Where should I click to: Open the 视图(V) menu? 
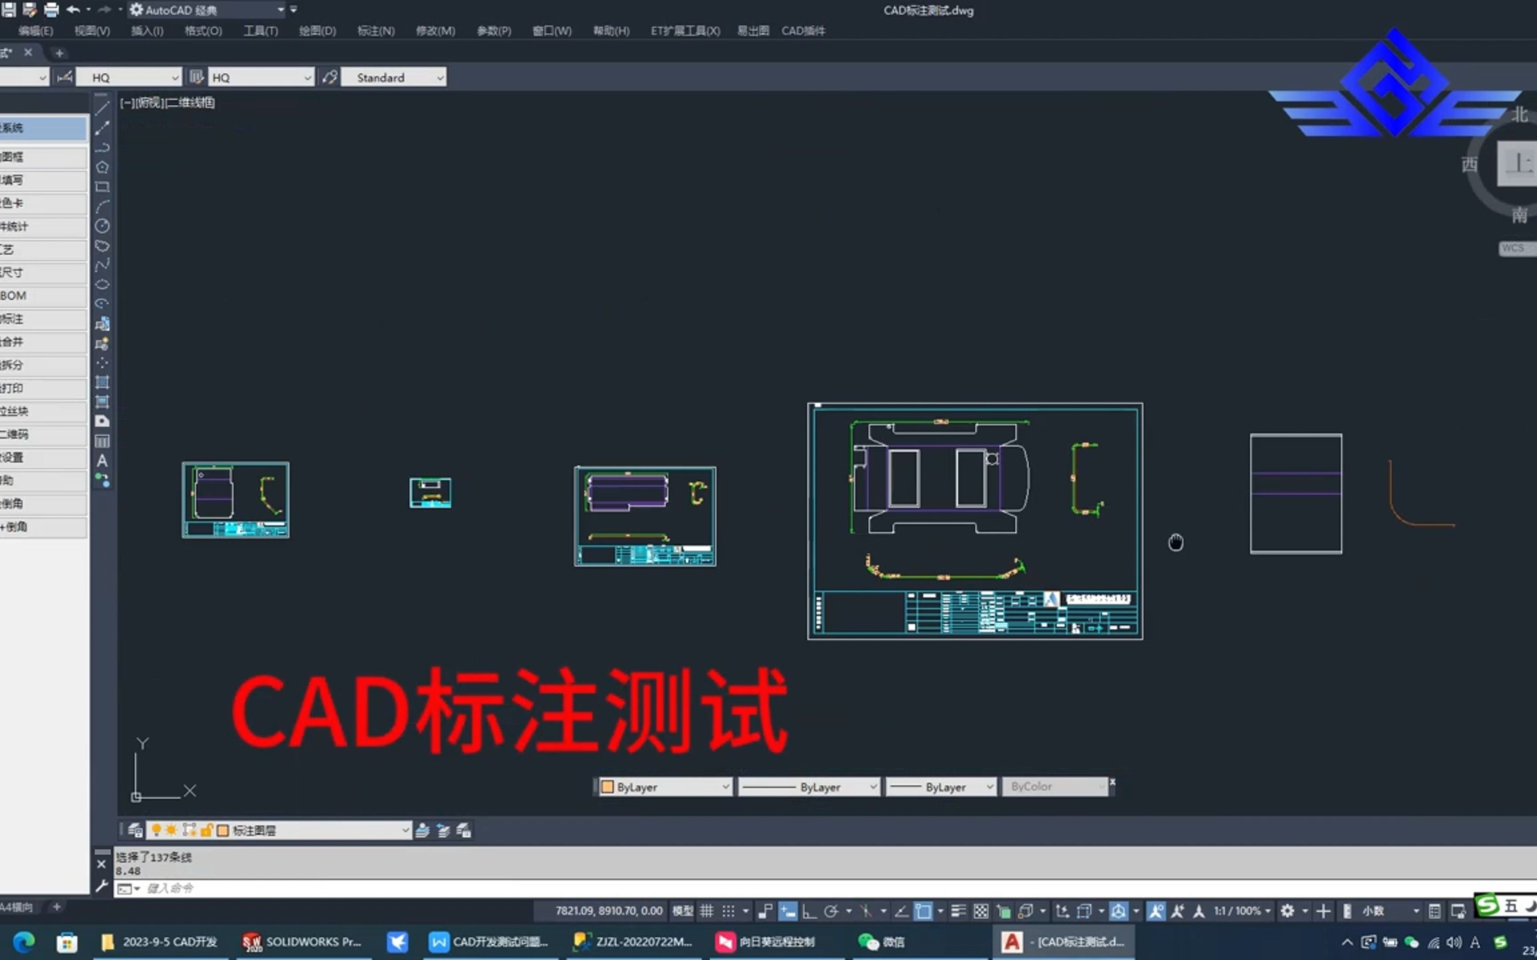click(x=92, y=31)
